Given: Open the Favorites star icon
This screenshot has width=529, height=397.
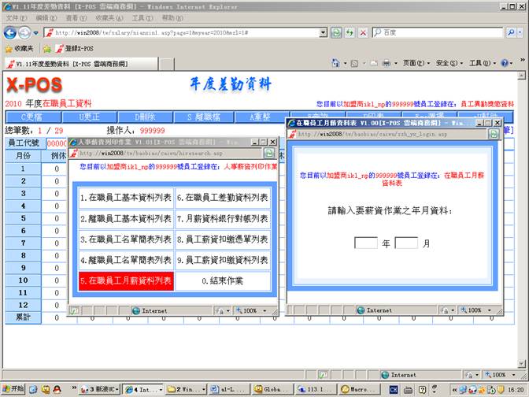Looking at the screenshot, I should point(9,48).
